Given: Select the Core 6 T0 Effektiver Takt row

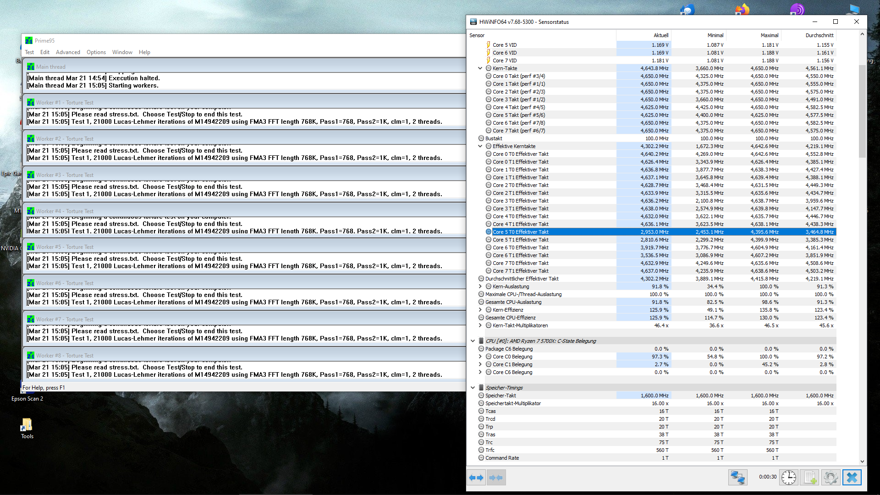Looking at the screenshot, I should 520,247.
